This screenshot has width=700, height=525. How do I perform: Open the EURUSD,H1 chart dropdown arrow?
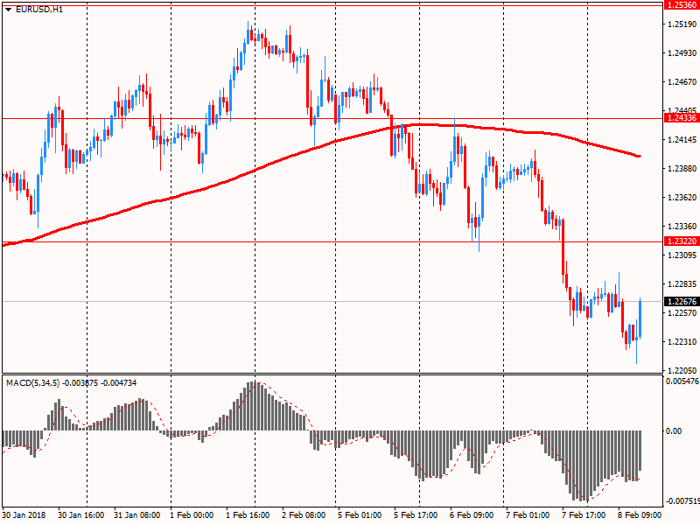click(8, 10)
